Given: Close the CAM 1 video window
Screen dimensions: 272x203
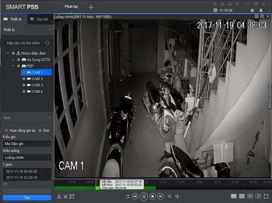Looking at the screenshot, I should coord(268,16).
